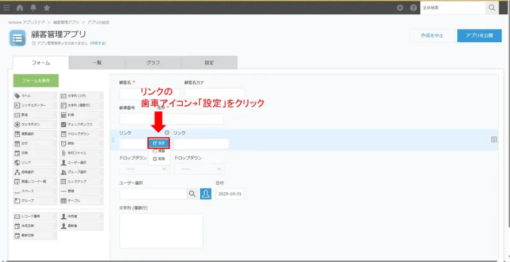Select the チェックボックス field part

click(82, 124)
